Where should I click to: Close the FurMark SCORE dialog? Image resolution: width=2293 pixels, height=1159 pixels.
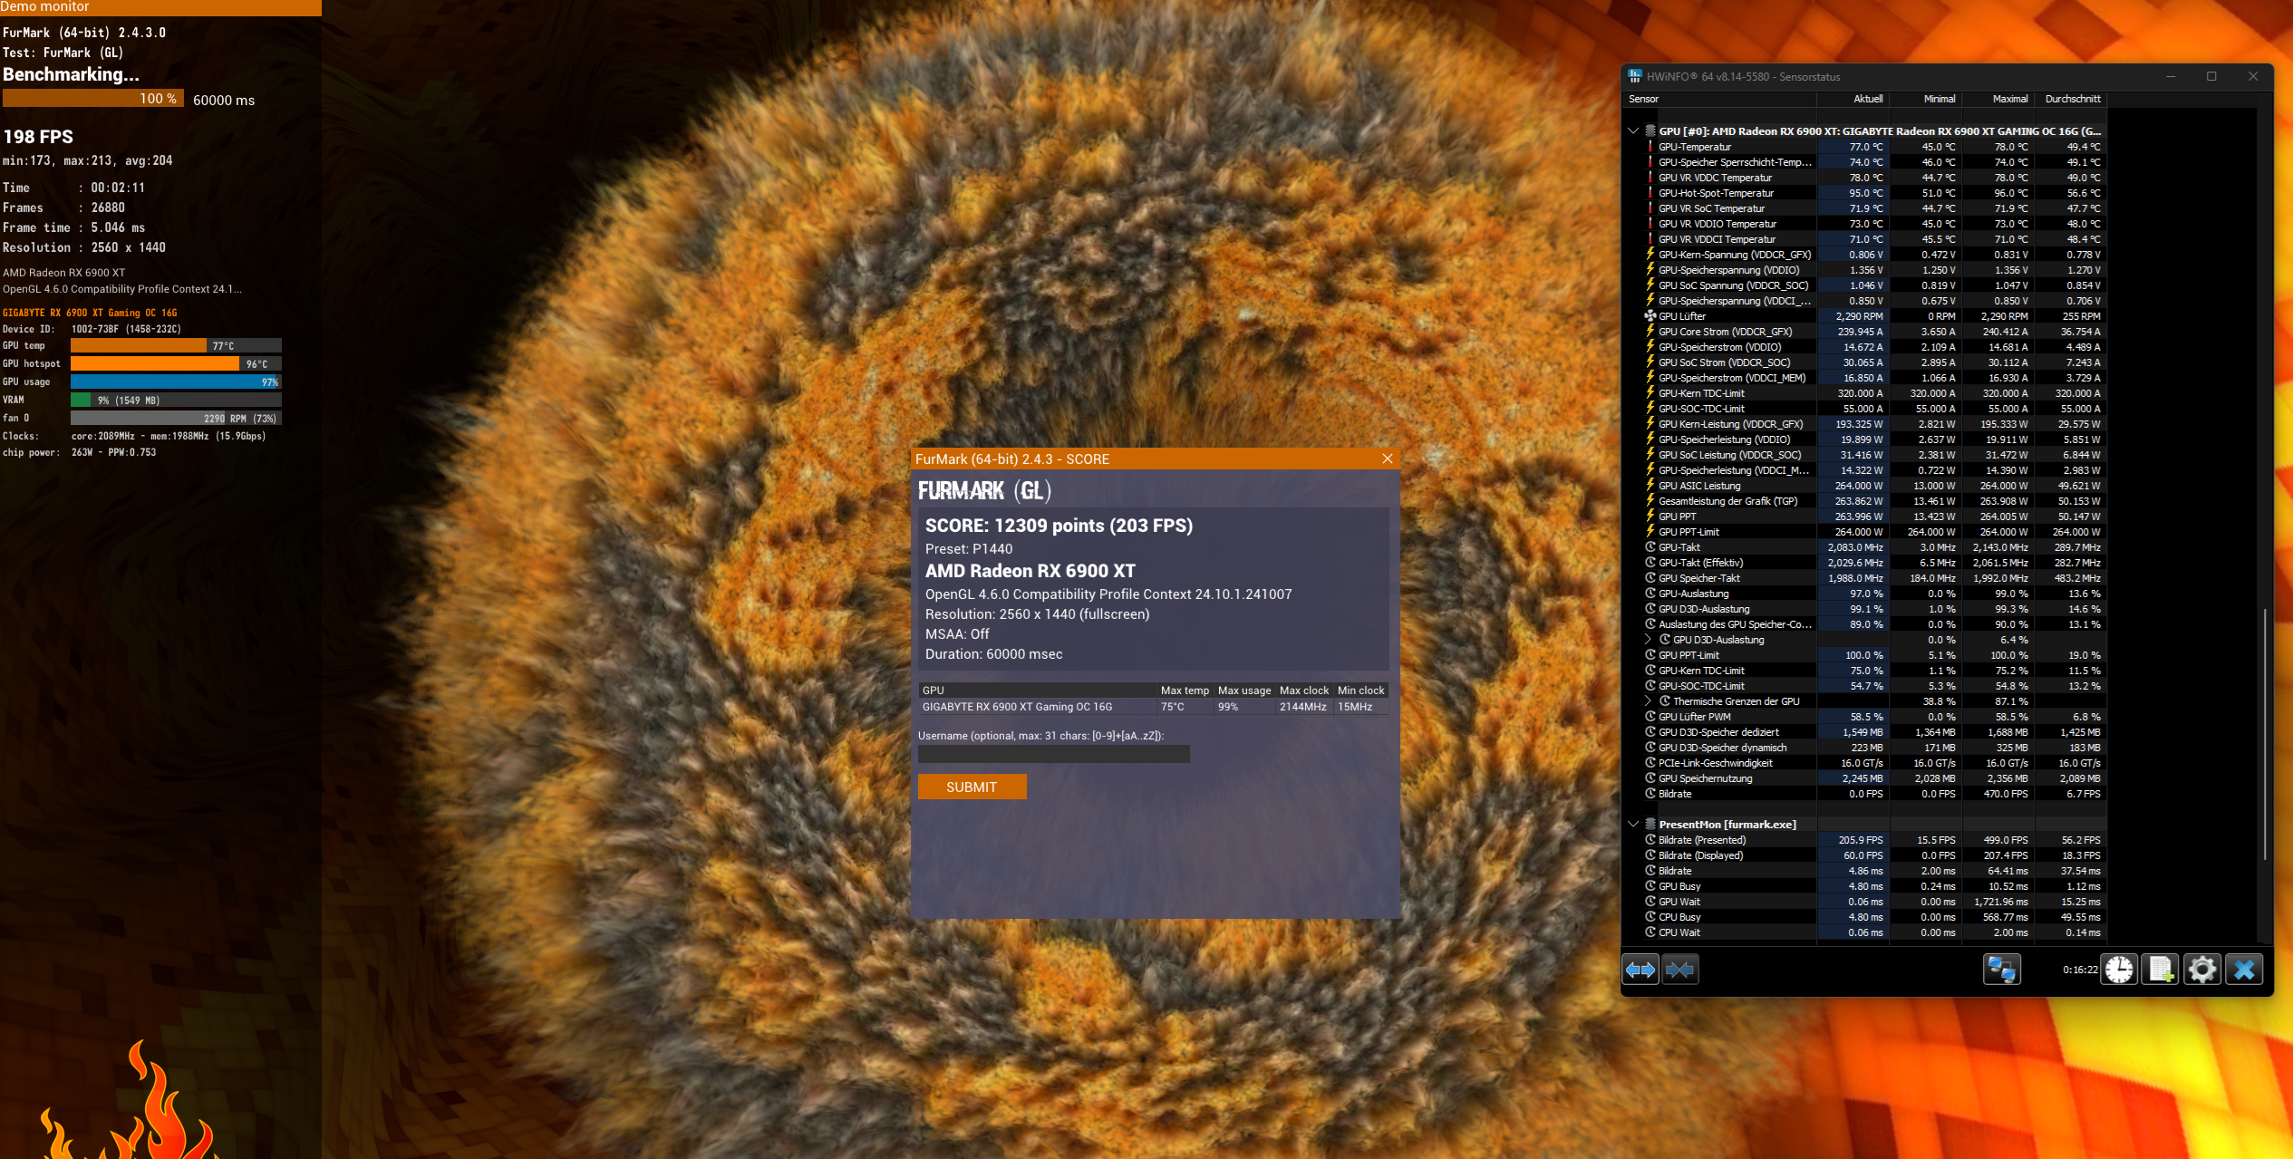(x=1387, y=459)
